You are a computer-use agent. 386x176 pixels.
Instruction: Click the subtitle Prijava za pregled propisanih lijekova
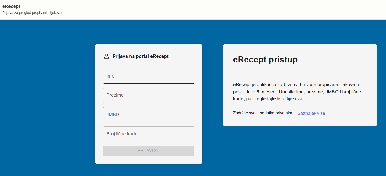pos(32,13)
